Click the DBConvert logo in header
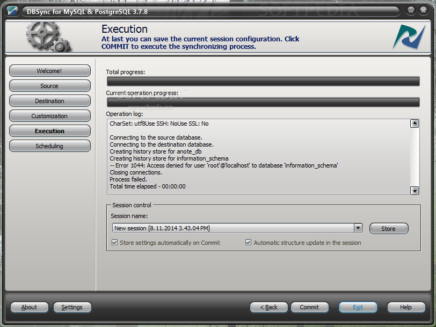 (x=409, y=37)
